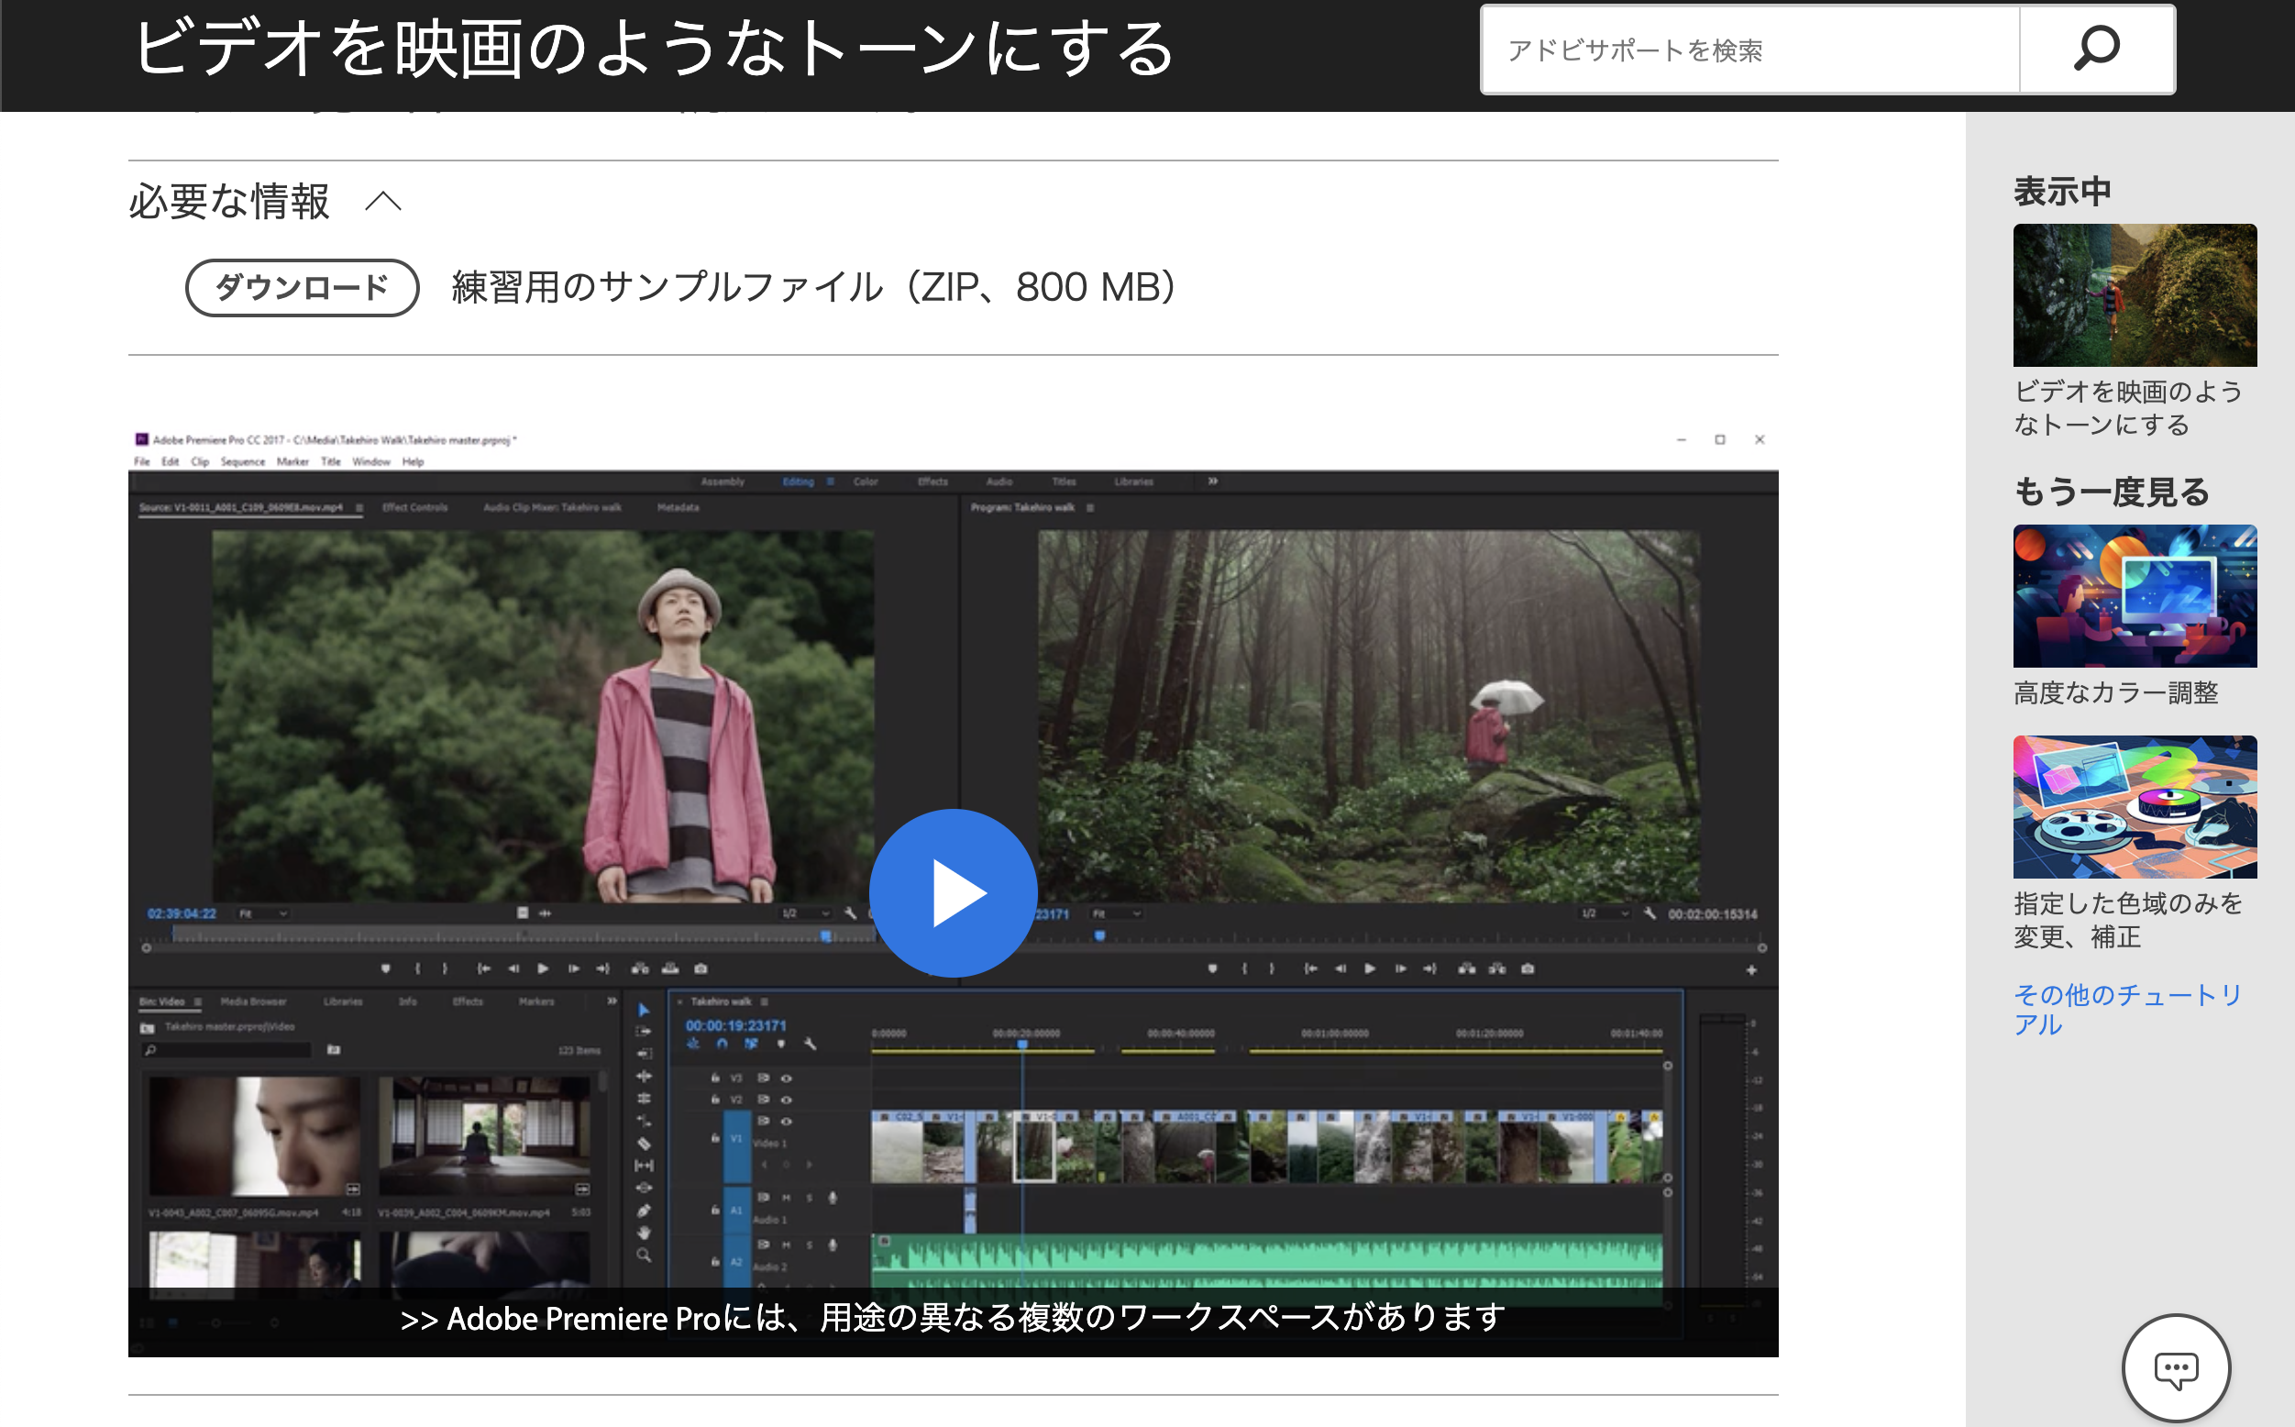This screenshot has height=1427, width=2295.
Task: Click the timeline playhead marker
Action: (x=1021, y=1044)
